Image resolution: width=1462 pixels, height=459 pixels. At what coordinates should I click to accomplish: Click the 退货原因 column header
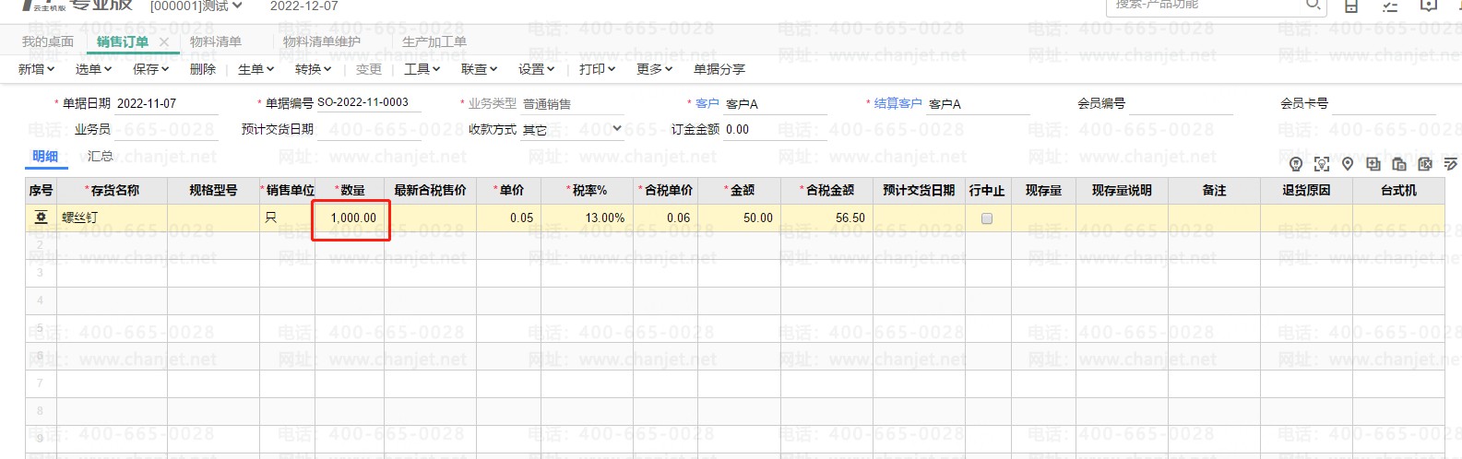point(1307,191)
